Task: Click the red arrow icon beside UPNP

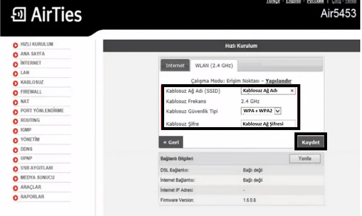Action: [16, 160]
